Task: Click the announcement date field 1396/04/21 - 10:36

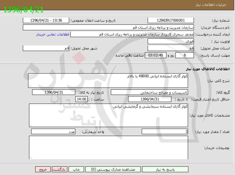Action: (x=46, y=20)
